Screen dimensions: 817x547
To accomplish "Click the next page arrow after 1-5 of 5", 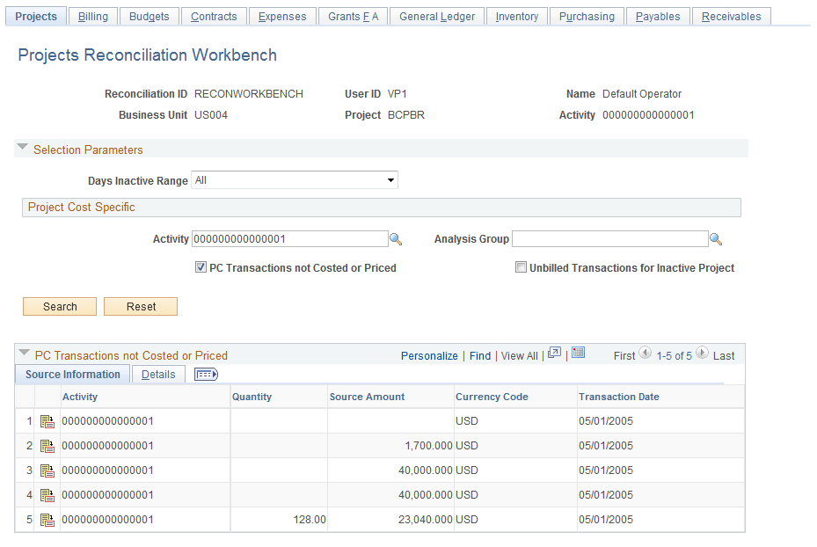I will click(702, 355).
